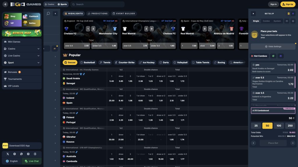This screenshot has height=167, width=298.
Task: Go to next hot combo arrow
Action: click(293, 143)
